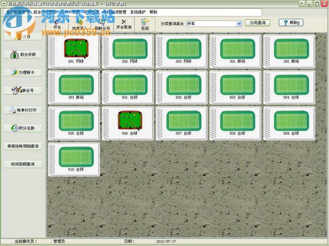
Task: Click the 换台号 sidebar button
Action: (23, 91)
